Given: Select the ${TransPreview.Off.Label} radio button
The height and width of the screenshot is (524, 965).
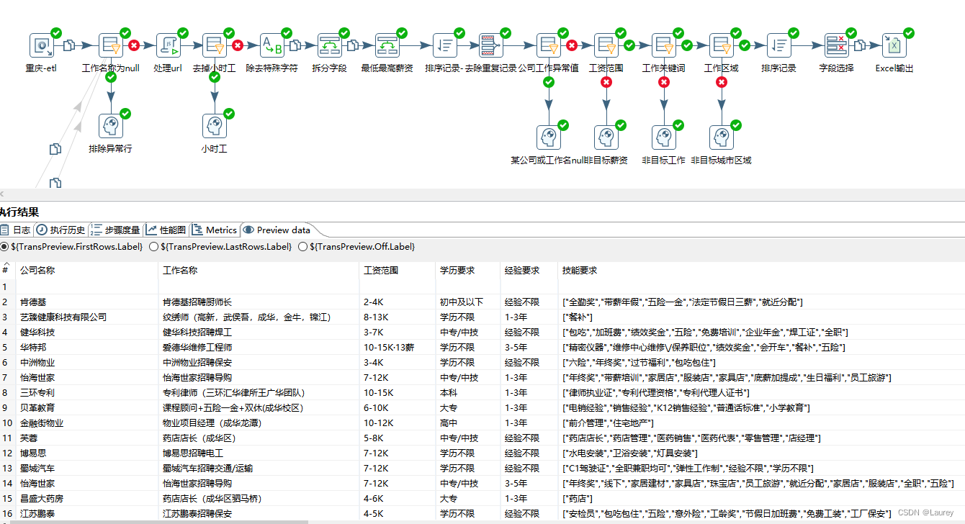Looking at the screenshot, I should [x=302, y=246].
